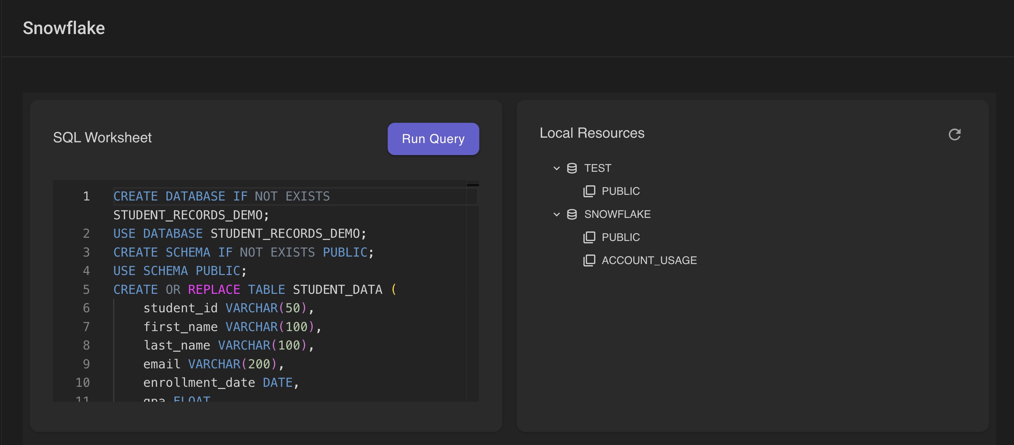Click the last_name VARCHAR(100) line
1014x445 pixels.
tap(229, 345)
